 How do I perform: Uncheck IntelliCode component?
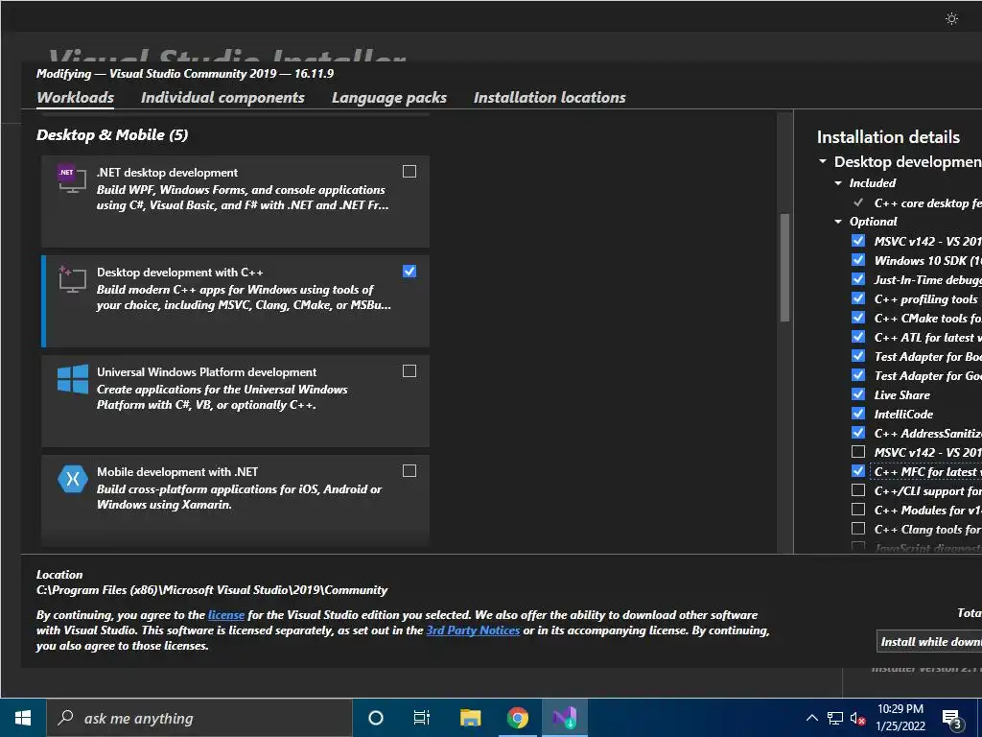pos(858,414)
